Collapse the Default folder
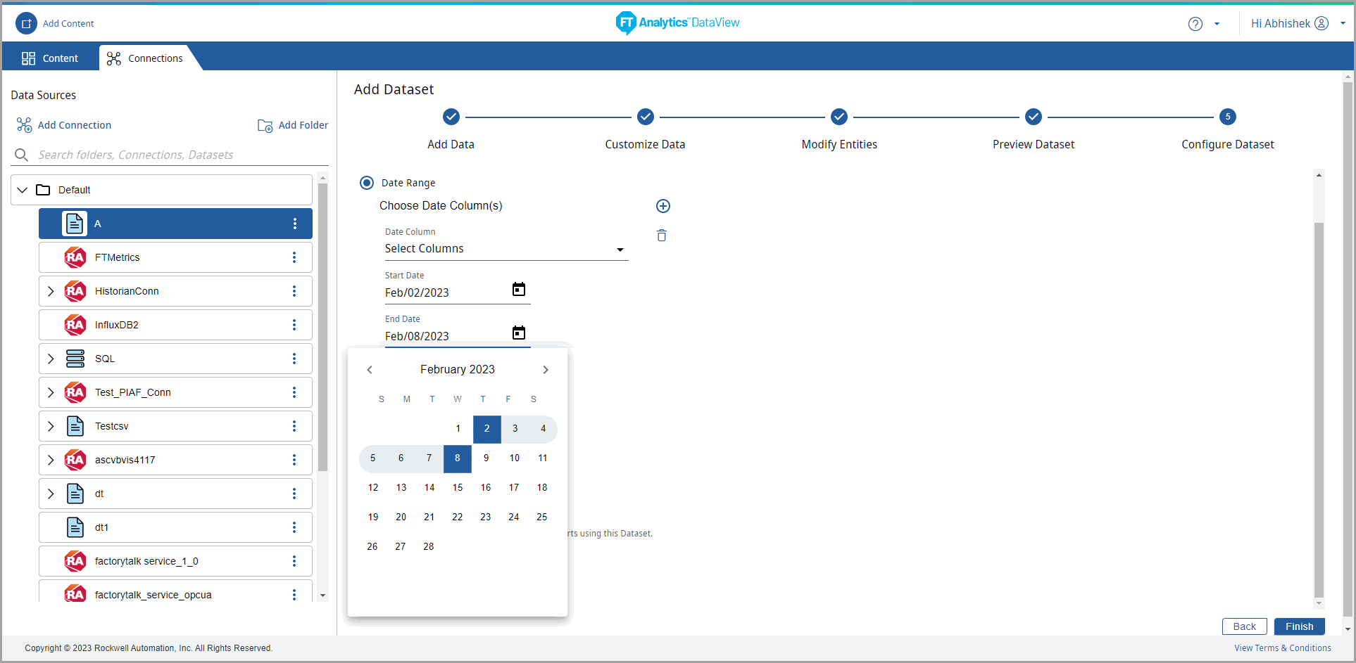1356x663 pixels. 23,190
